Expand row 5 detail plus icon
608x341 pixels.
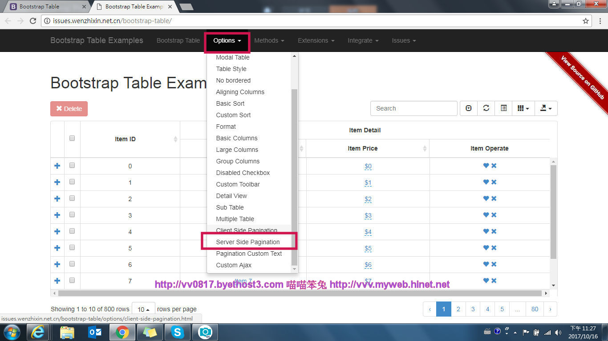[x=57, y=248]
